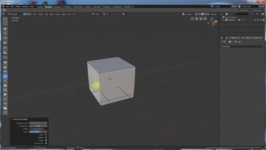Open the Vertex menu in viewport header
Viewport: 266px width, 150px height.
pyautogui.click(x=58, y=14)
